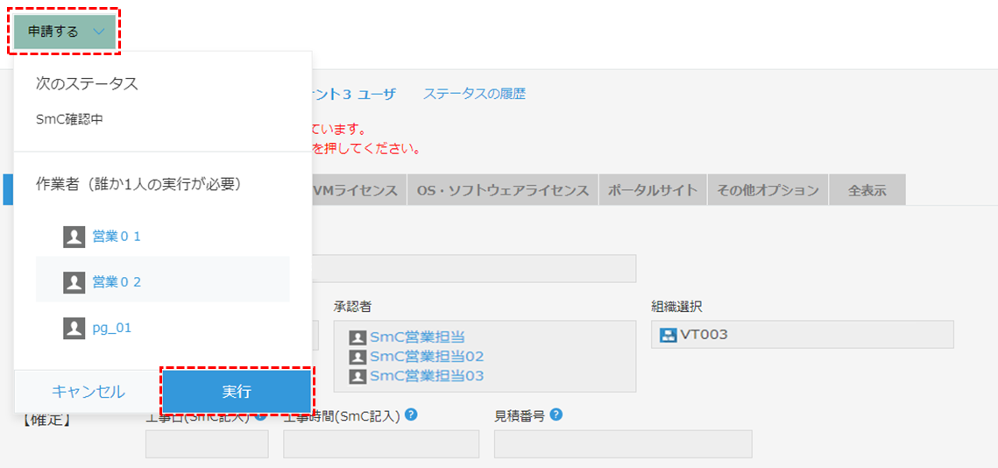
Task: Click the SmC確認中 status text
Action: point(69,119)
